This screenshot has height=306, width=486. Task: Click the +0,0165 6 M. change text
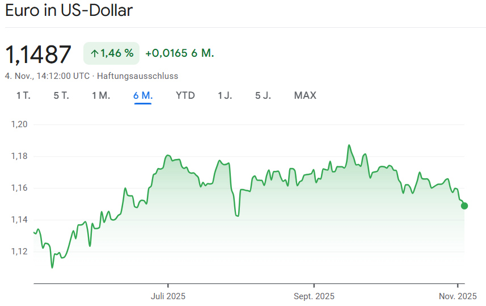(179, 53)
